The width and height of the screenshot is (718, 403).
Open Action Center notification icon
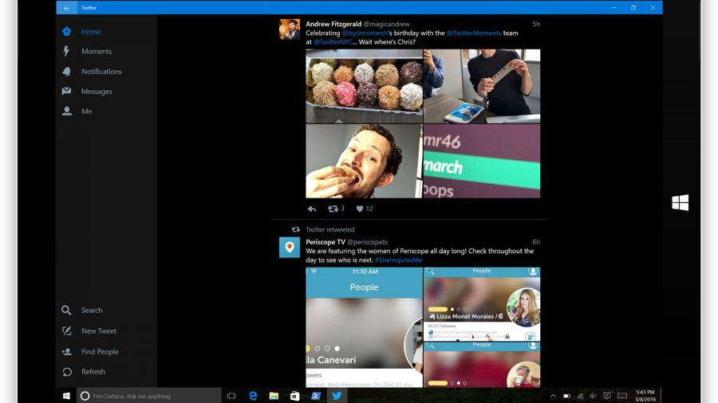point(607,396)
